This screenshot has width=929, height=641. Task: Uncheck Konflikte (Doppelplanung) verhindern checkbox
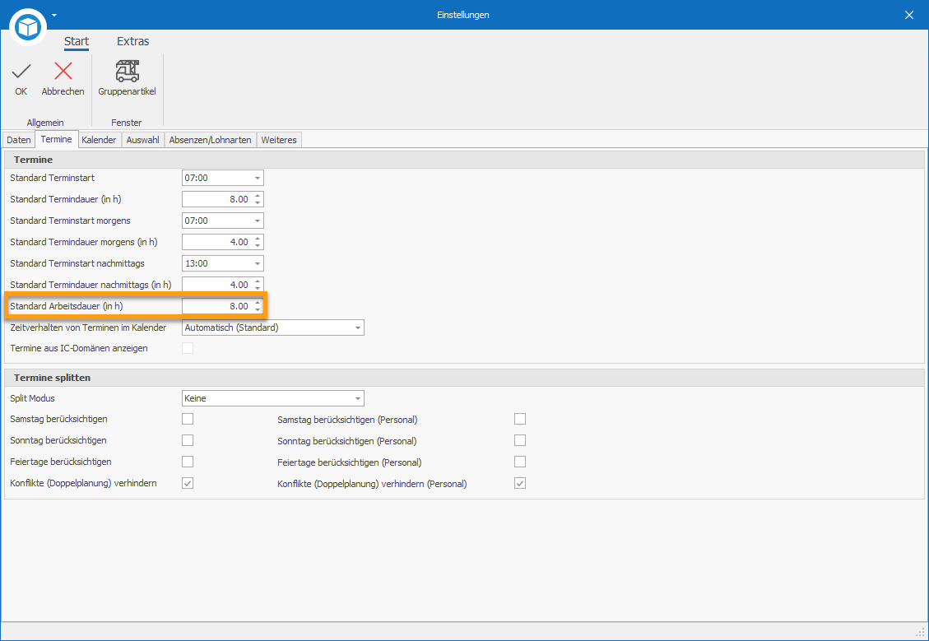pos(188,483)
